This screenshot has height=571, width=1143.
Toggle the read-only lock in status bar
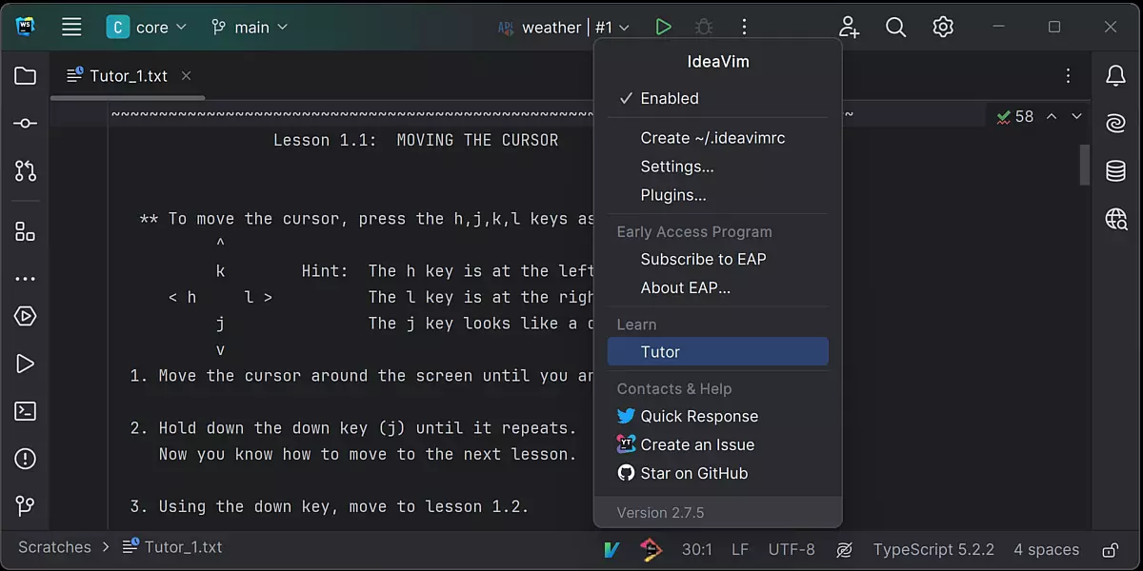tap(1110, 549)
